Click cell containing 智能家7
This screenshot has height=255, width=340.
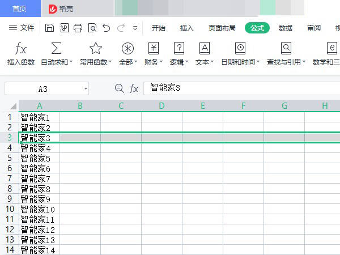click(39, 178)
